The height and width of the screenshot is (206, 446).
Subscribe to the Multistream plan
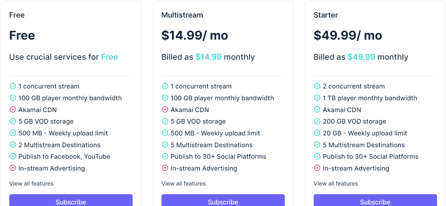[x=223, y=202]
